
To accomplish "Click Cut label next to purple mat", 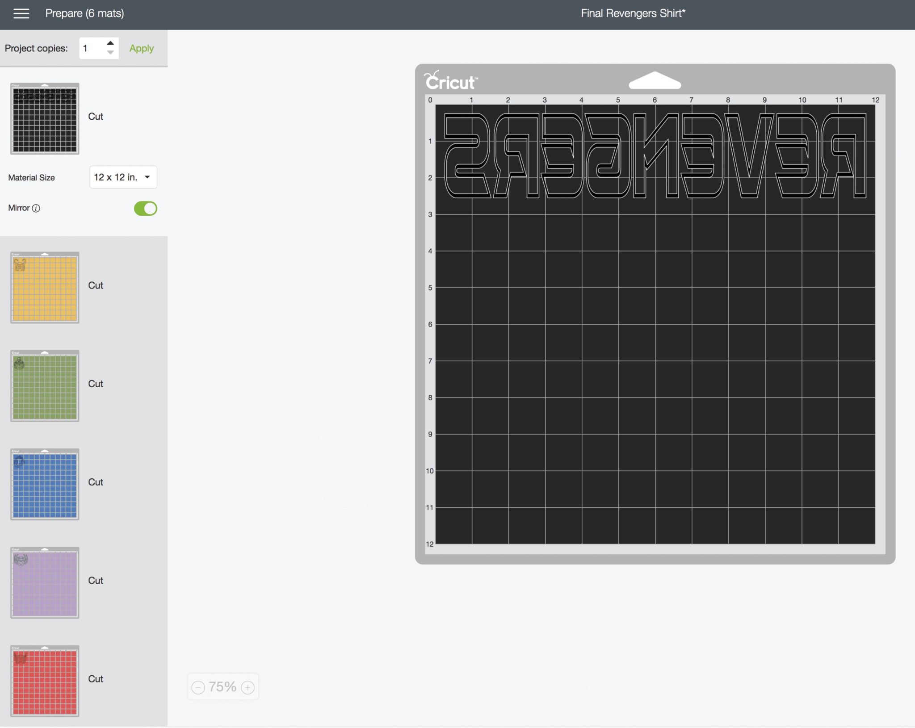I will click(96, 581).
